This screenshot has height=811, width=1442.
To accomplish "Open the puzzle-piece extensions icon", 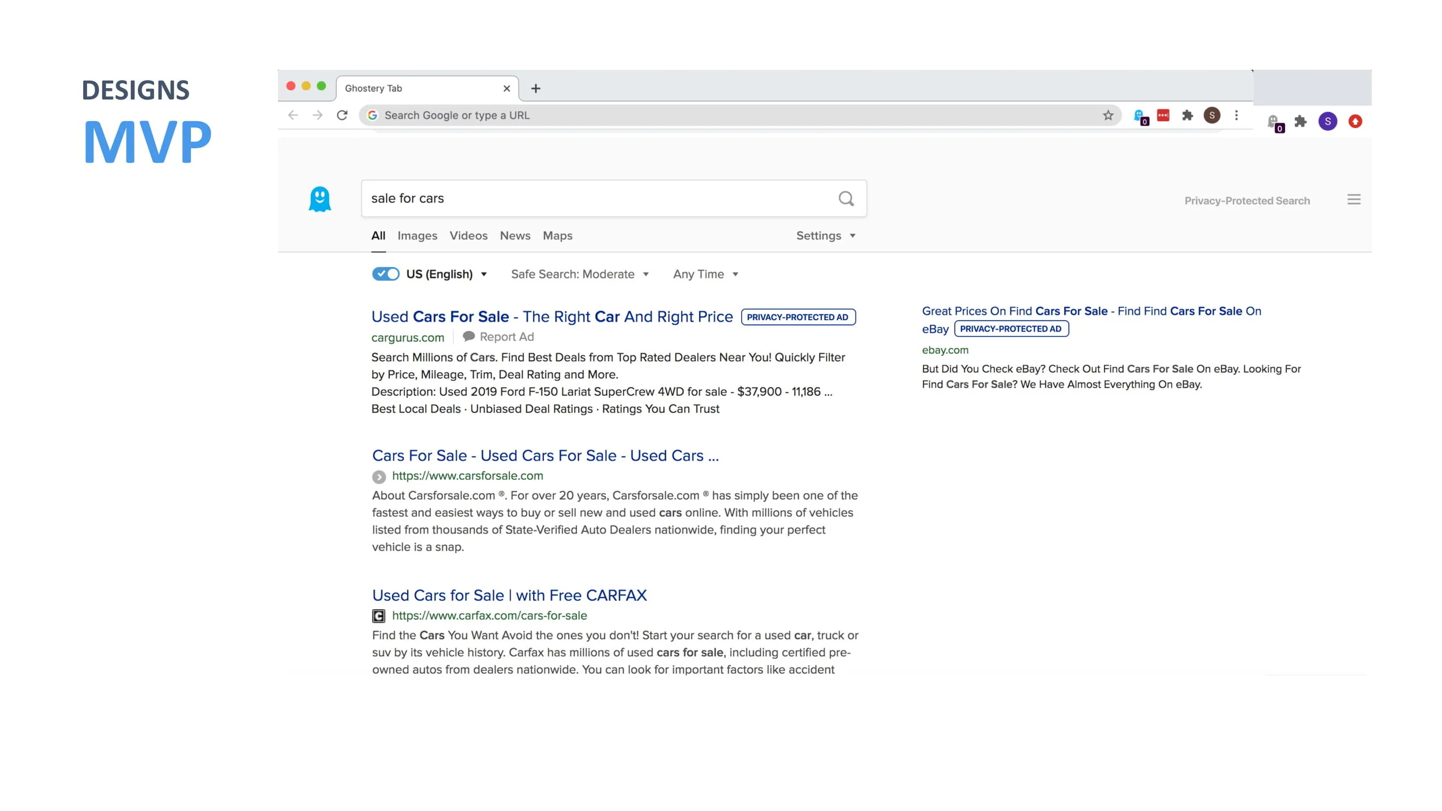I will point(1187,115).
